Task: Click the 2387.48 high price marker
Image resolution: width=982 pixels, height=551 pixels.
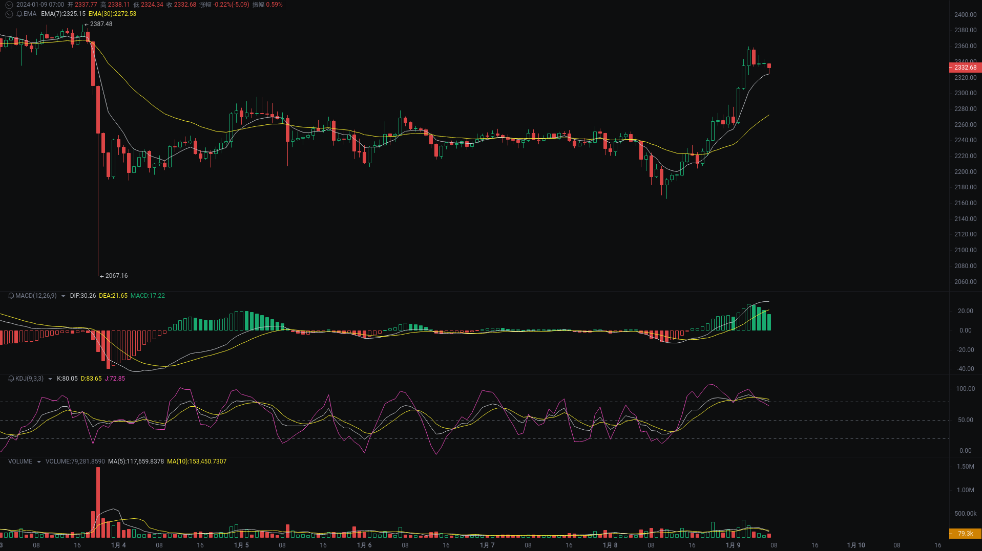Action: (x=101, y=24)
